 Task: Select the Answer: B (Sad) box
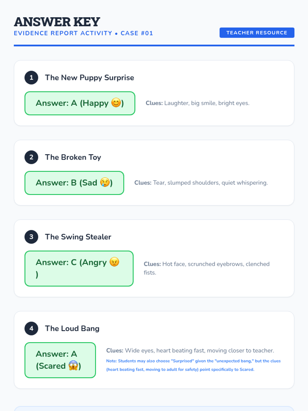tap(74, 183)
